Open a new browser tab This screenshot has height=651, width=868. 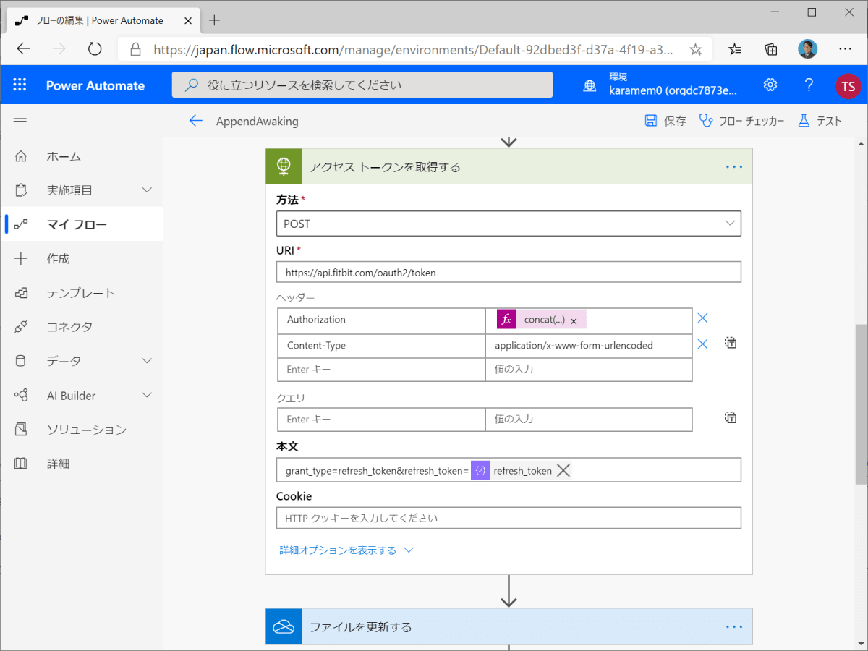(x=214, y=20)
